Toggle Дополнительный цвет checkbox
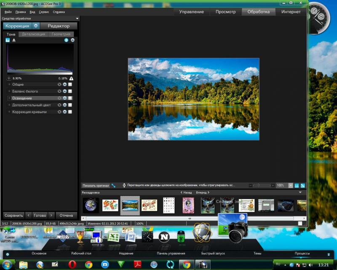Screen dimensions: 337x270 70,105
